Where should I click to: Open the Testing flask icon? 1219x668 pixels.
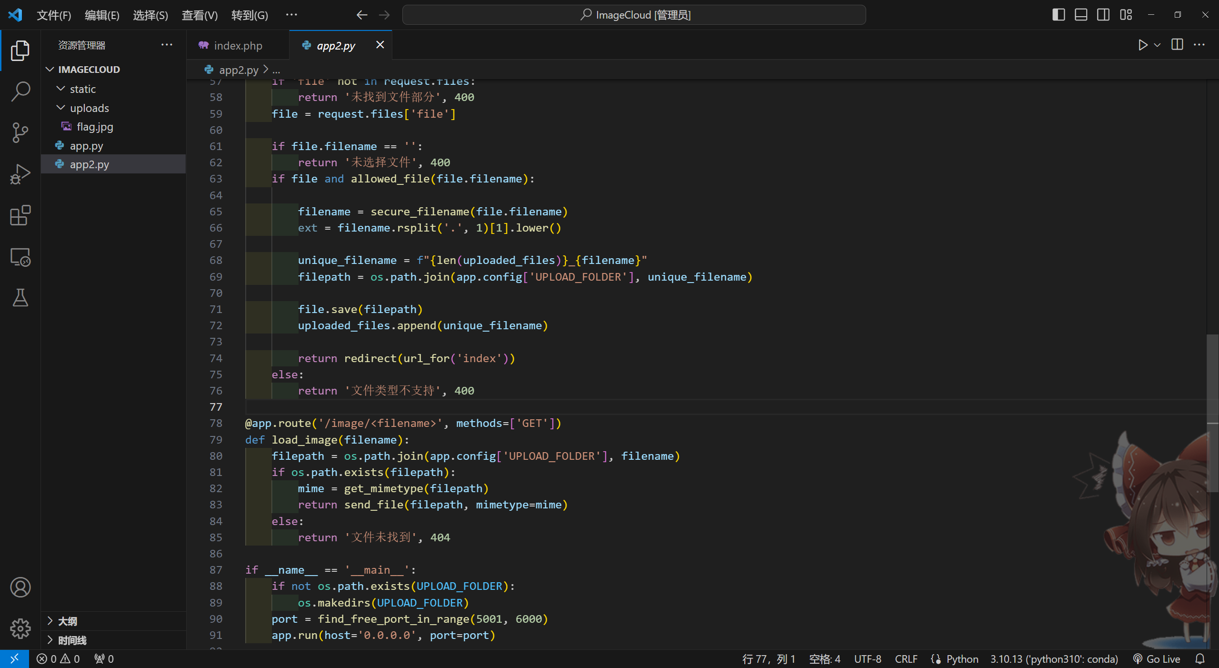[20, 298]
